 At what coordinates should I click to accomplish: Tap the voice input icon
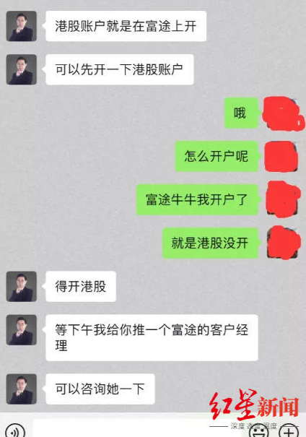tap(15, 431)
